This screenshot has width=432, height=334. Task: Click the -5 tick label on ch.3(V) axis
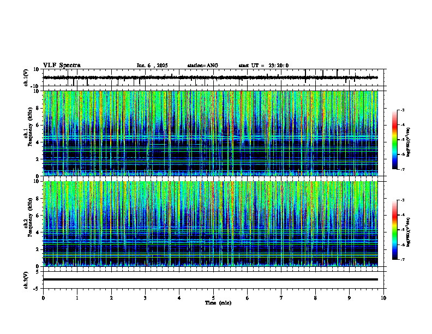tap(37, 289)
